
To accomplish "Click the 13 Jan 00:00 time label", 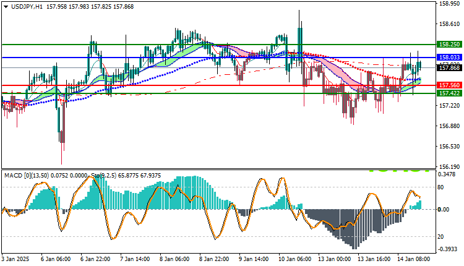I will [x=335, y=259].
